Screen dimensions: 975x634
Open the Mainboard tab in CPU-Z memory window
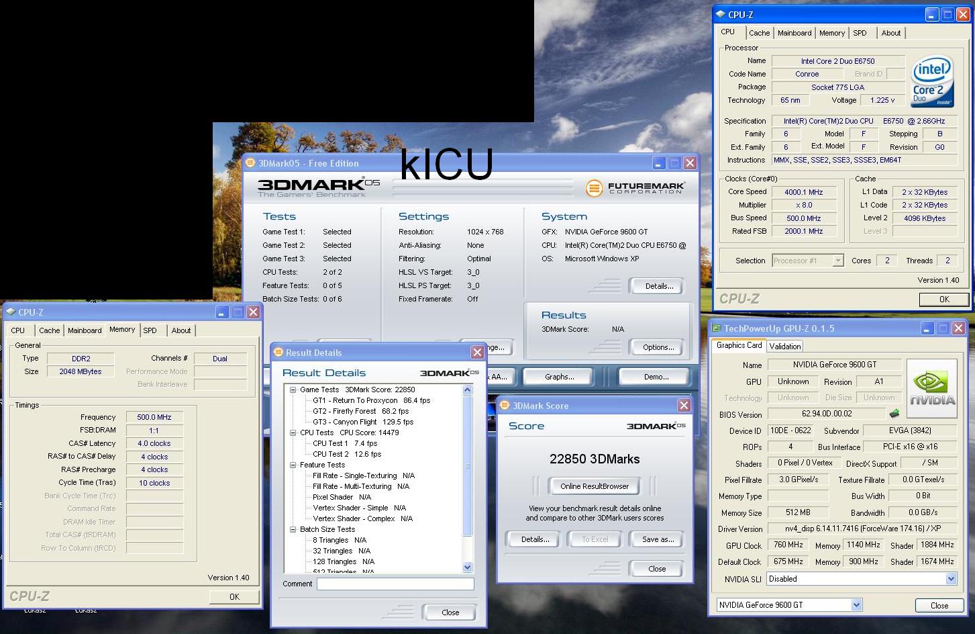click(85, 330)
